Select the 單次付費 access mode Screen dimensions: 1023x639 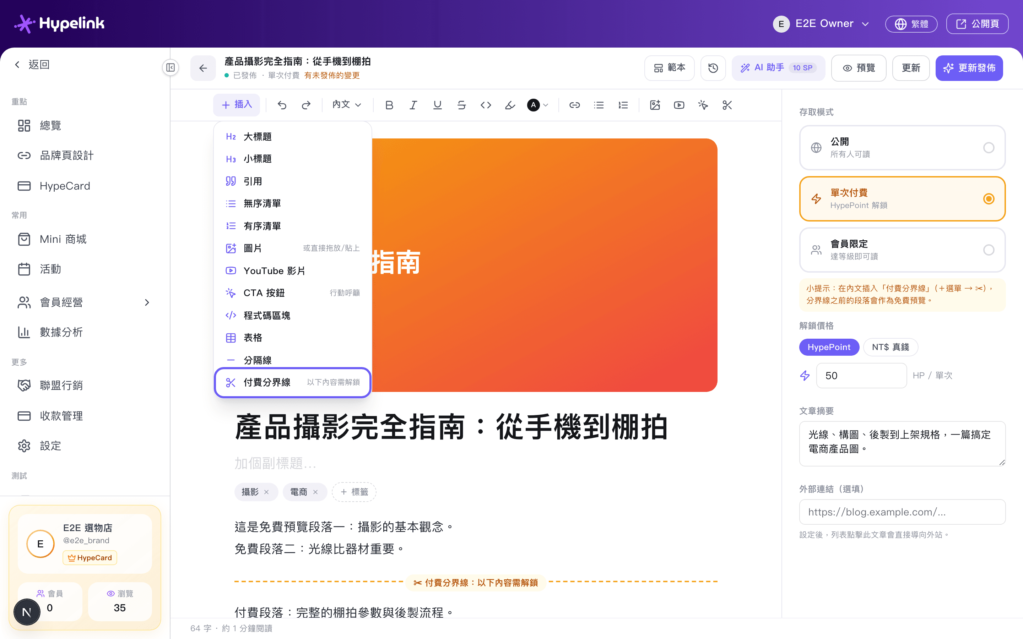(902, 199)
